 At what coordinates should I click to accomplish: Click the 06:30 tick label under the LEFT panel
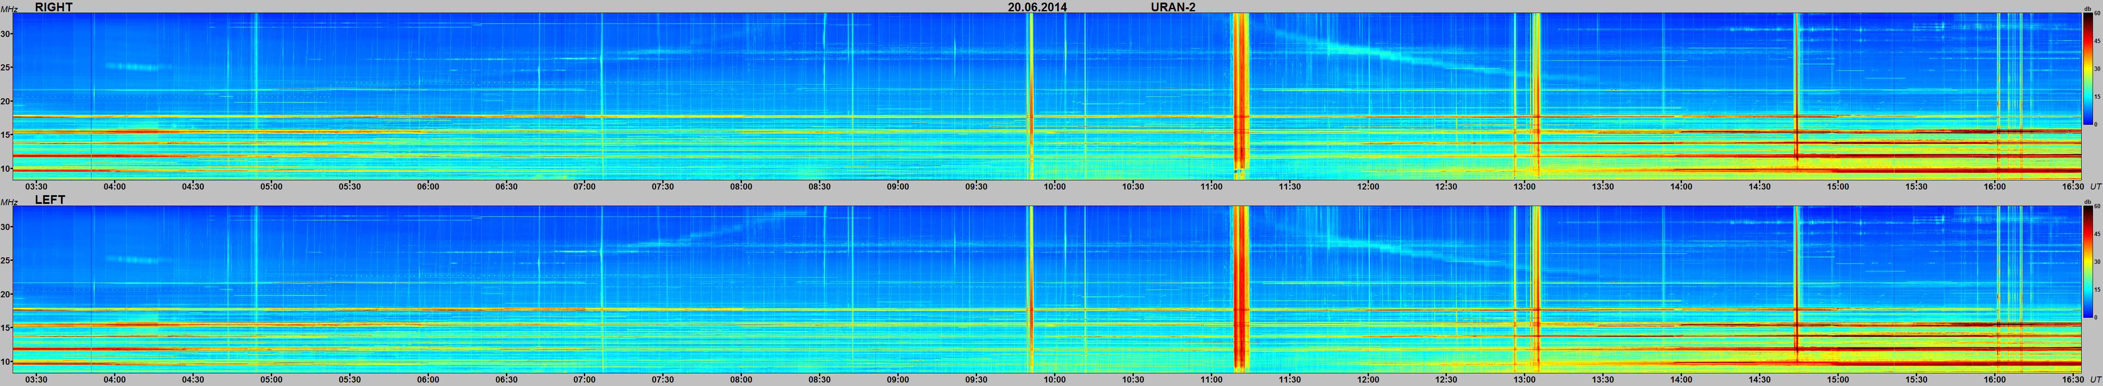(x=506, y=379)
